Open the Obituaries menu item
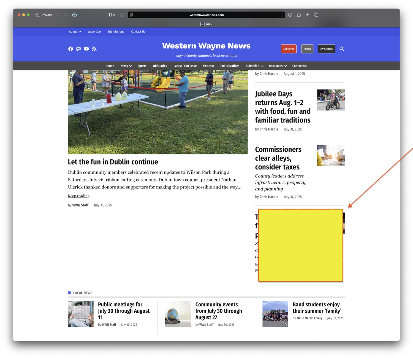 160,66
